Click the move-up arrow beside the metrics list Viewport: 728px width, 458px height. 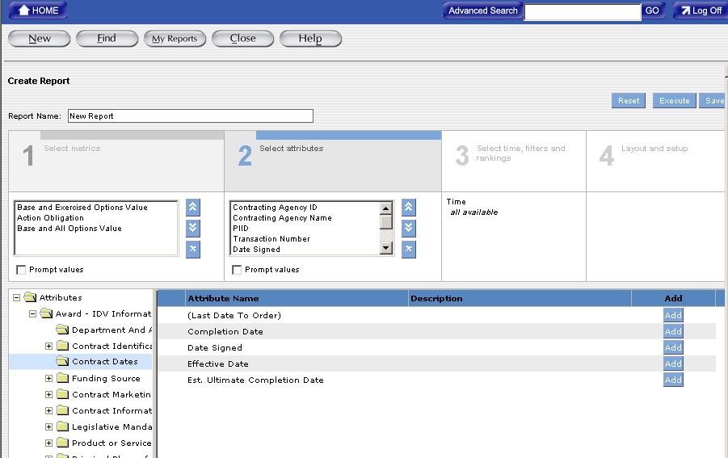(x=192, y=208)
